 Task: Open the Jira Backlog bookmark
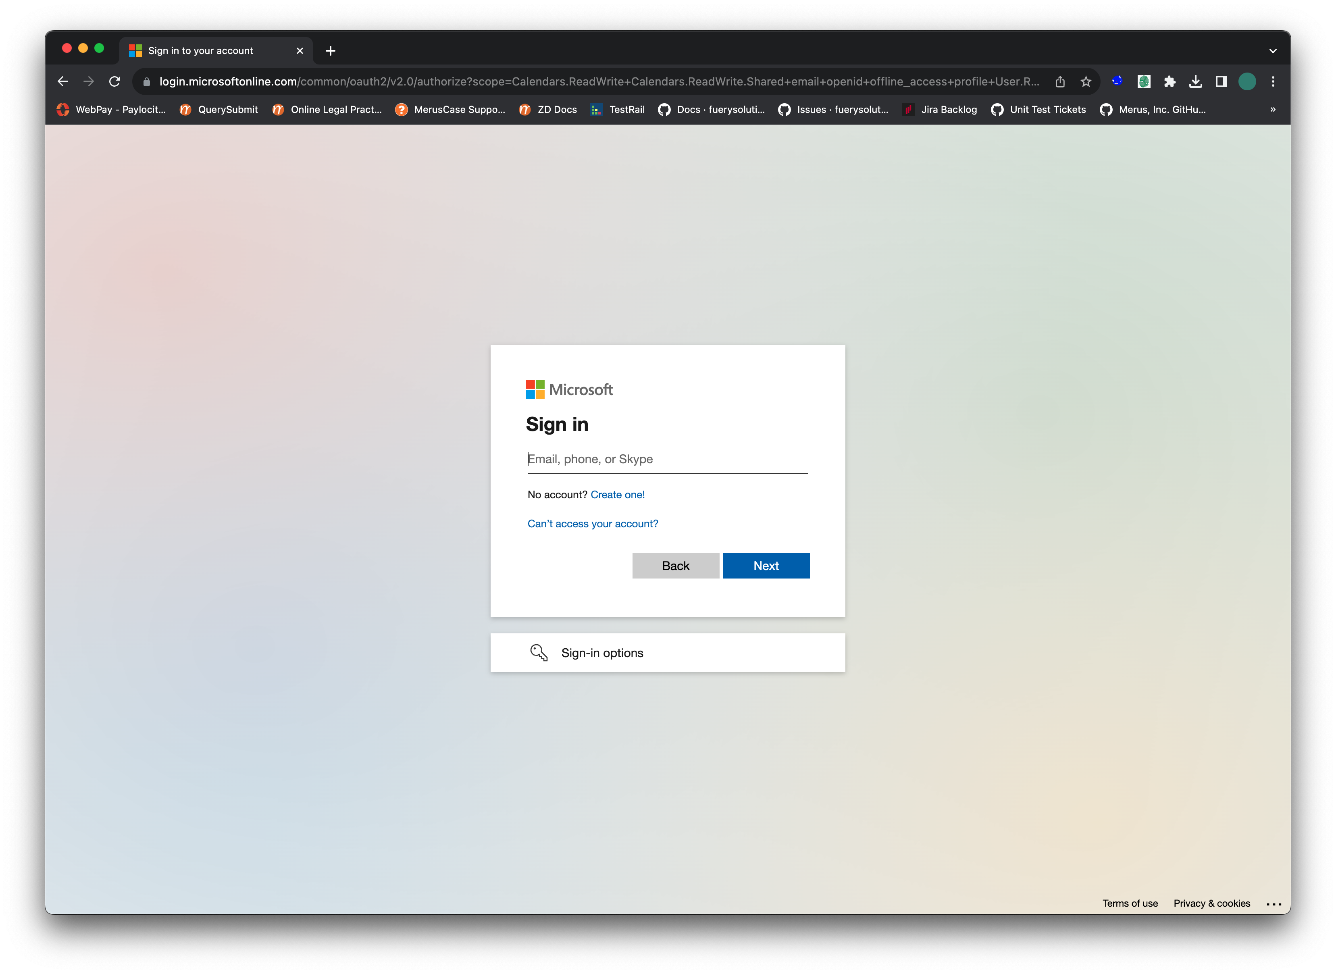(940, 110)
